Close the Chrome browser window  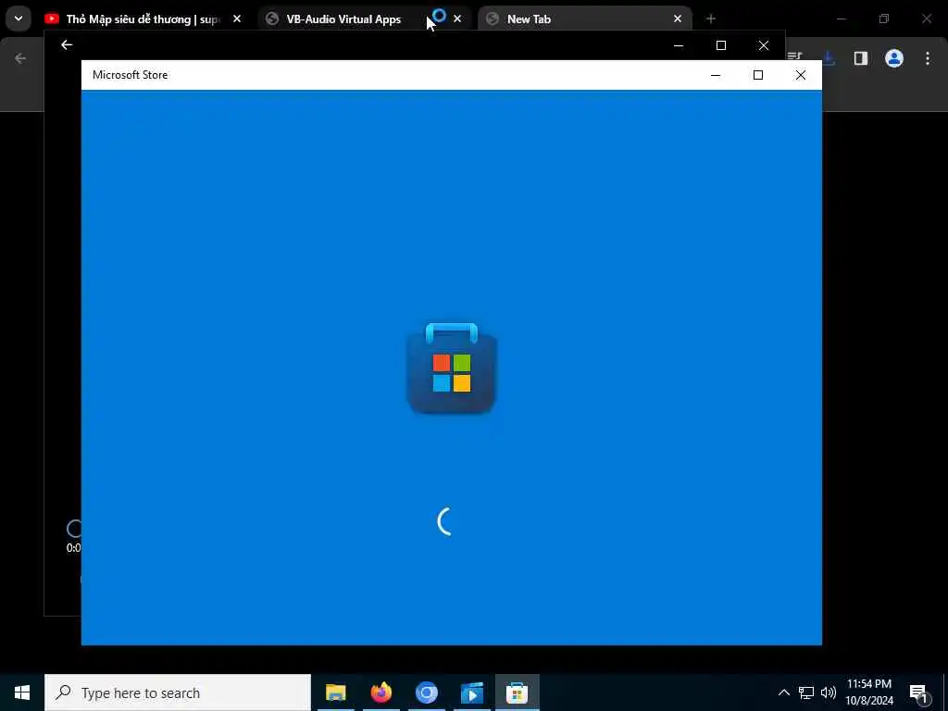[926, 19]
